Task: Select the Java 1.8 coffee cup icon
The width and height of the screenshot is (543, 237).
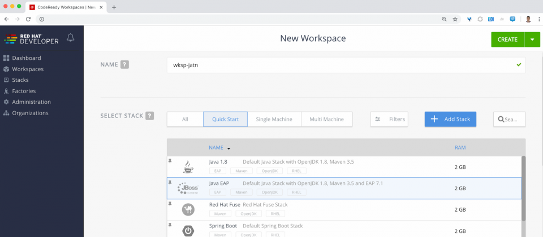Action: point(188,167)
